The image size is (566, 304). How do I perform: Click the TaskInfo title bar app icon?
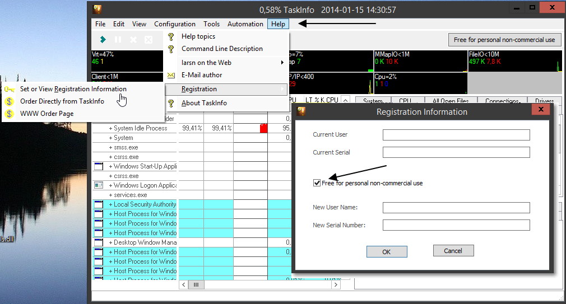click(x=97, y=10)
